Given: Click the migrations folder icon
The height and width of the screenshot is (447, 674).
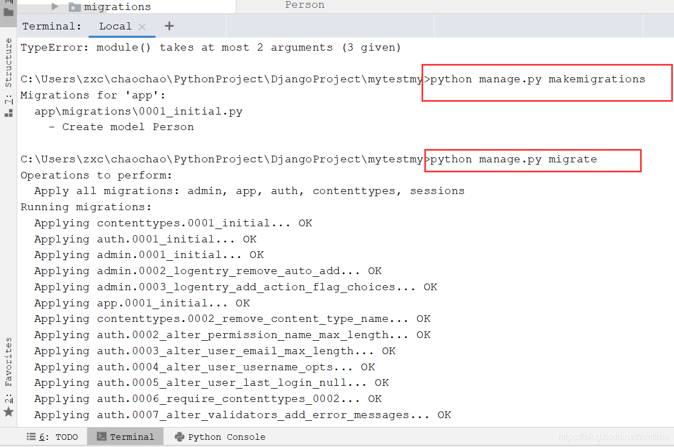Looking at the screenshot, I should click(74, 7).
